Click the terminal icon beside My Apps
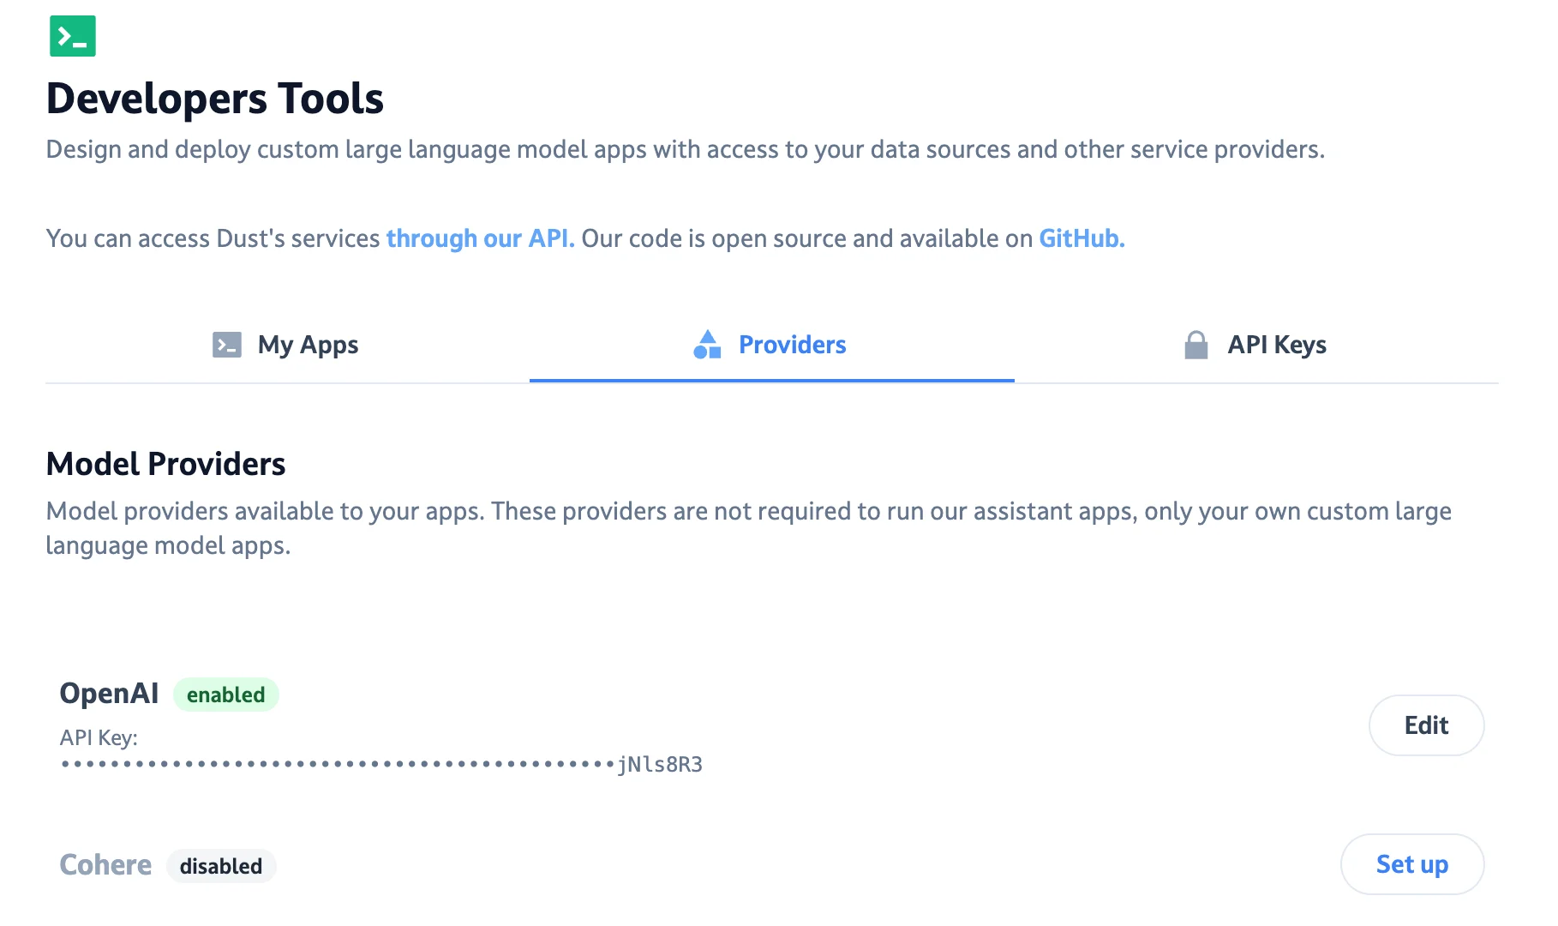Screen dimensions: 1558x926 225,345
